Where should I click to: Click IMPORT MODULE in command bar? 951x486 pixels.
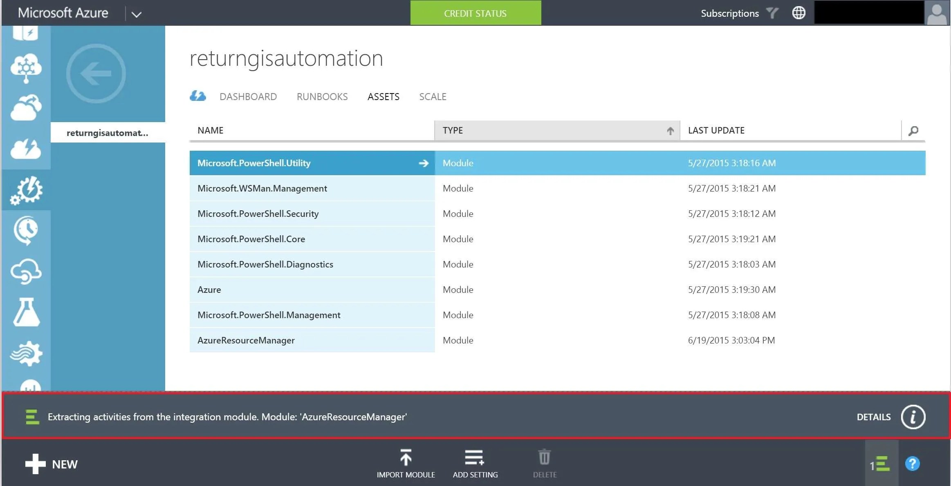(406, 464)
